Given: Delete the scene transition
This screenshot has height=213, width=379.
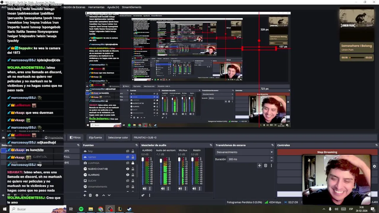Looking at the screenshot, I should tap(266, 166).
